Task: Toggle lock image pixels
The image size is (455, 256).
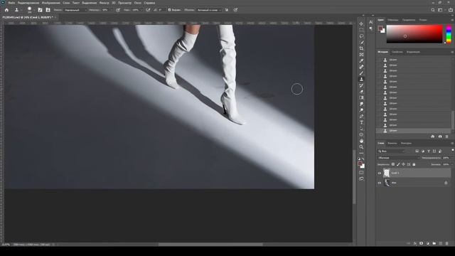Action: tap(398, 164)
